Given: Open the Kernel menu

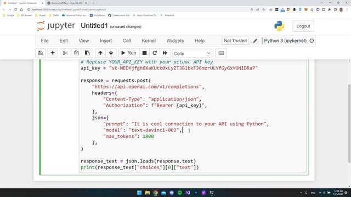Looking at the screenshot, I should point(149,40).
